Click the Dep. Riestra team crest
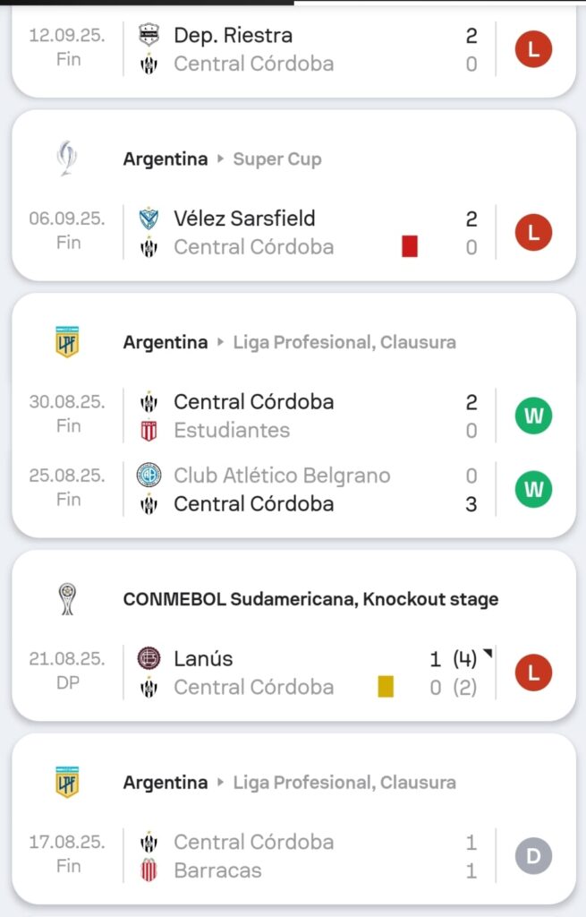586x917 pixels. tap(149, 36)
